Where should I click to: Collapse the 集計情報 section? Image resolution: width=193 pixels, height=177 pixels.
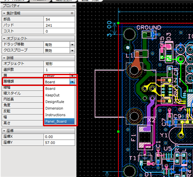[4, 13]
